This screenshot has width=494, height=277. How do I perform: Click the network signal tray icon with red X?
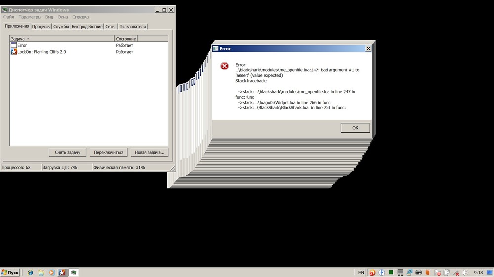point(456,273)
